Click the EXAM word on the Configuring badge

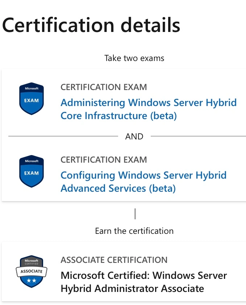pyautogui.click(x=32, y=173)
